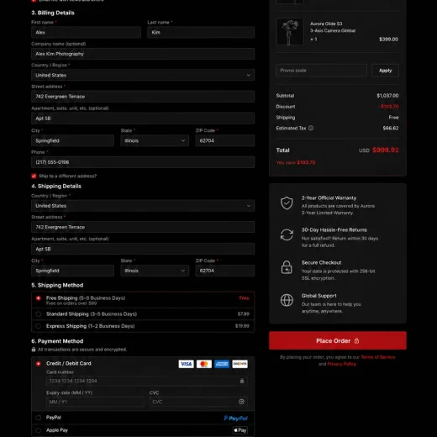Click the Expiry date input field
The image size is (437, 437).
[95, 402]
